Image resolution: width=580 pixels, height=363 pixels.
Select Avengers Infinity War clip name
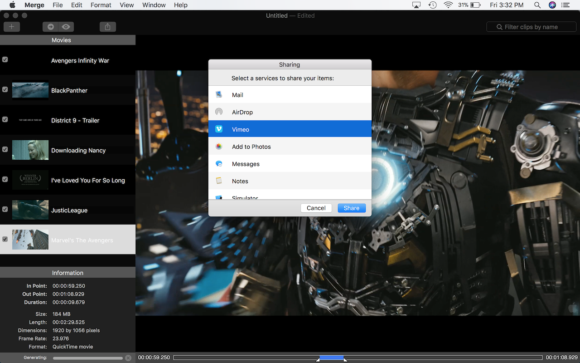click(x=80, y=60)
